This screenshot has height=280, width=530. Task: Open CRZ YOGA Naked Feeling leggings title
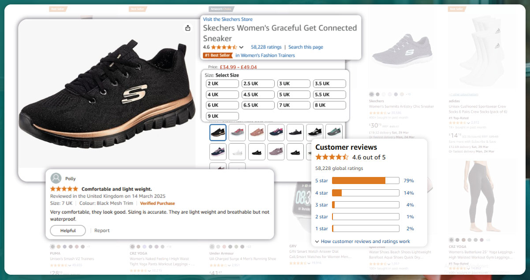click(x=162, y=262)
